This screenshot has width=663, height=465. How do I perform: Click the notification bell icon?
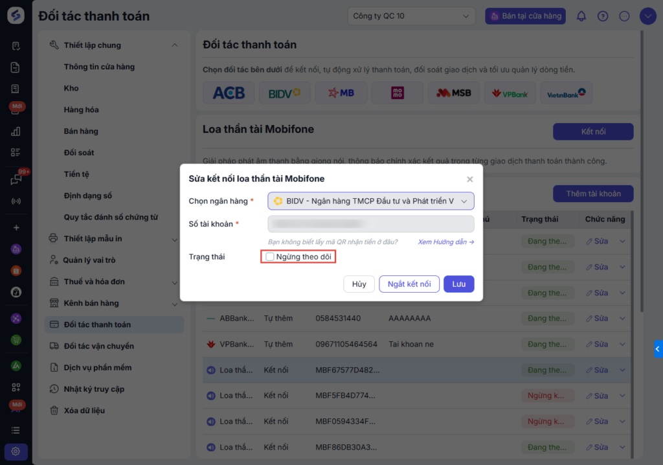point(581,16)
